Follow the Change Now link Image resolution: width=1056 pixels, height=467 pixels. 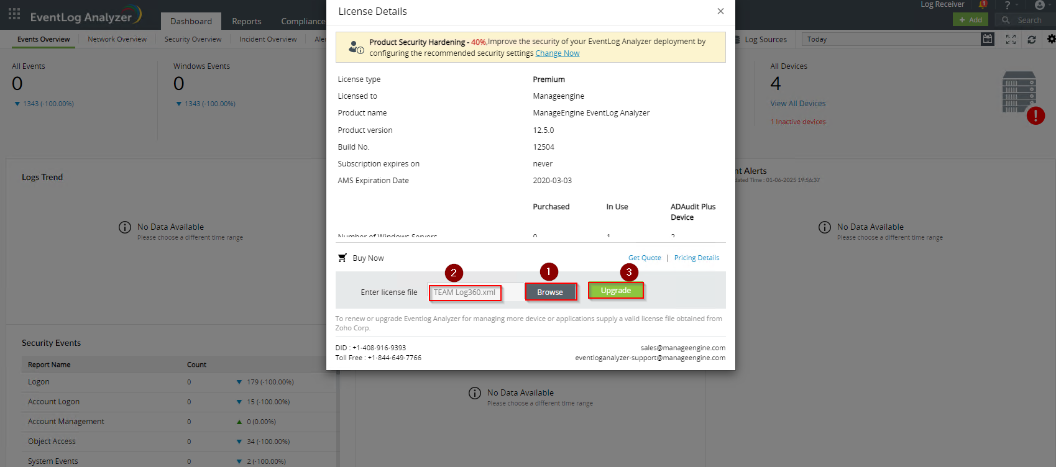pos(558,53)
